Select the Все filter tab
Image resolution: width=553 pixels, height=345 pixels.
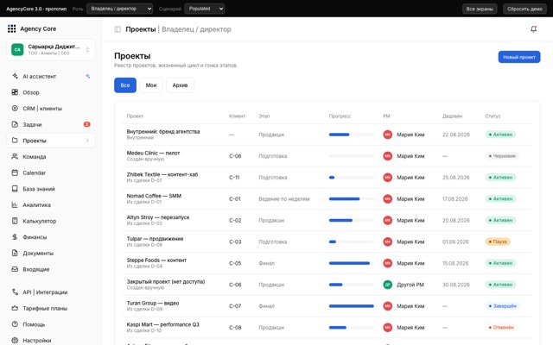(x=125, y=85)
